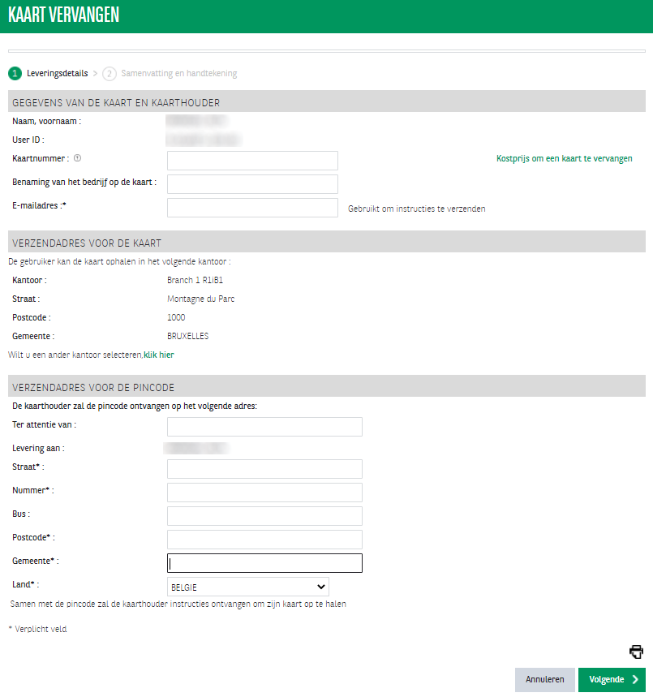Viewport: 653px width, 697px height.
Task: Select Samenvatting en handtekening step
Action: click(178, 73)
